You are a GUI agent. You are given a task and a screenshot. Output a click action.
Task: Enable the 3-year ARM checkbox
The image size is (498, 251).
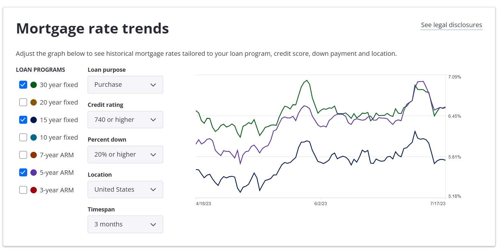[23, 190]
